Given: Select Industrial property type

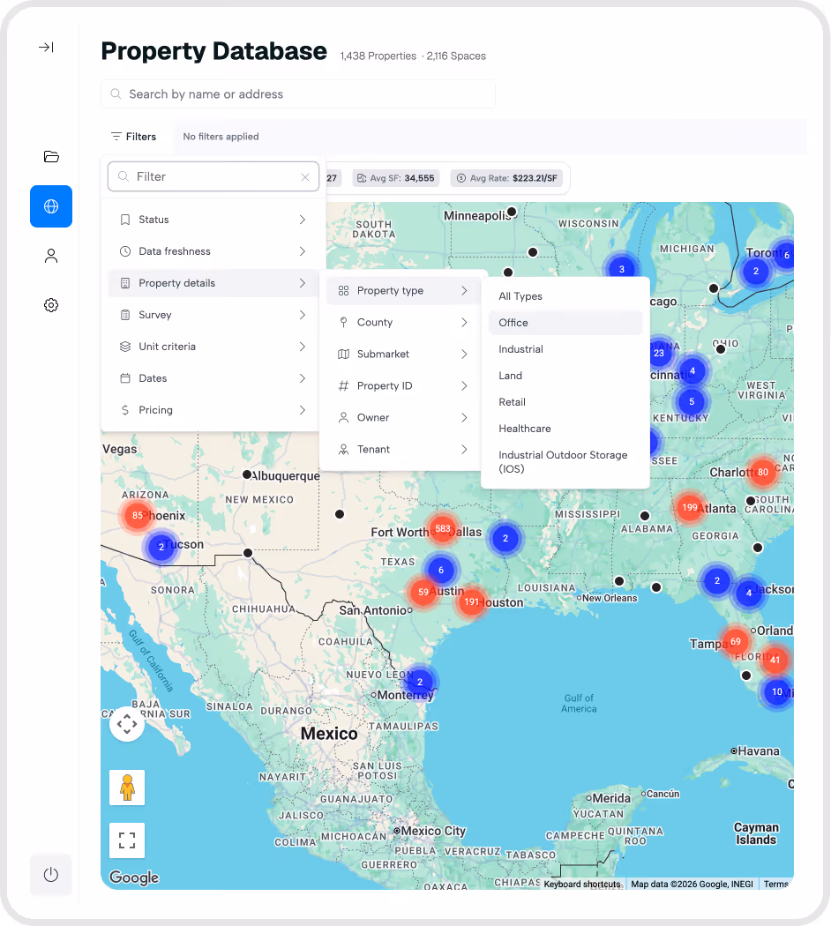Looking at the screenshot, I should (x=565, y=349).
